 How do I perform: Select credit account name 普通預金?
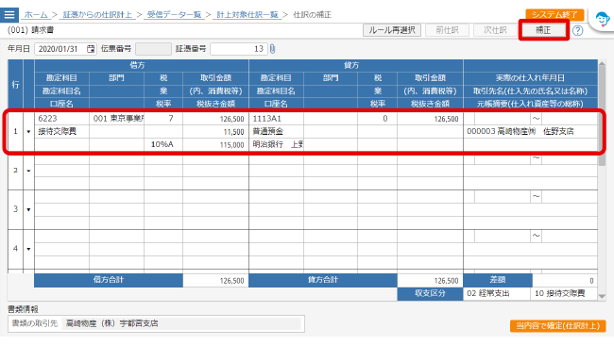277,131
